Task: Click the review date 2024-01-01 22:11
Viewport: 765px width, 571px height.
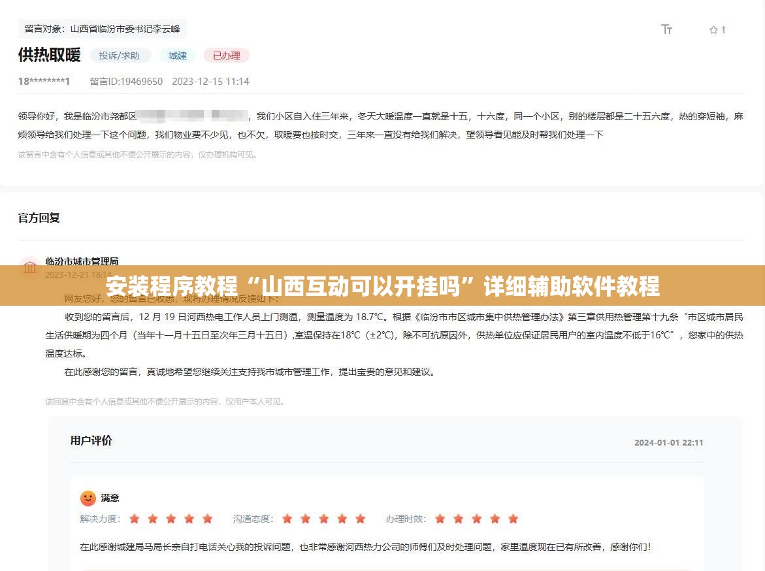Action: (669, 443)
